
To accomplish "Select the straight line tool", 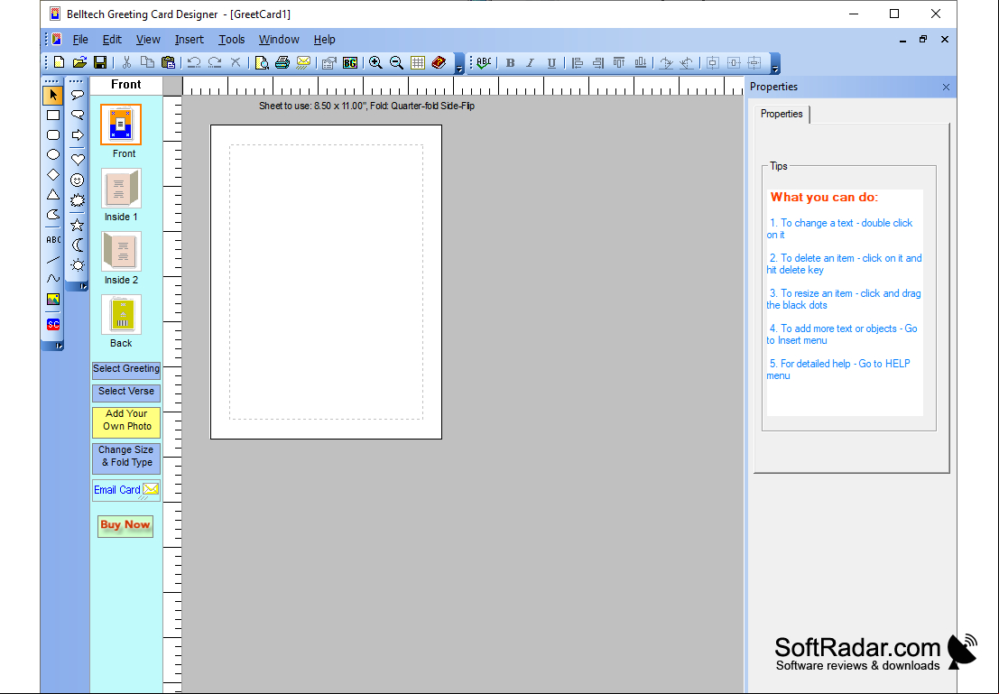I will [53, 259].
